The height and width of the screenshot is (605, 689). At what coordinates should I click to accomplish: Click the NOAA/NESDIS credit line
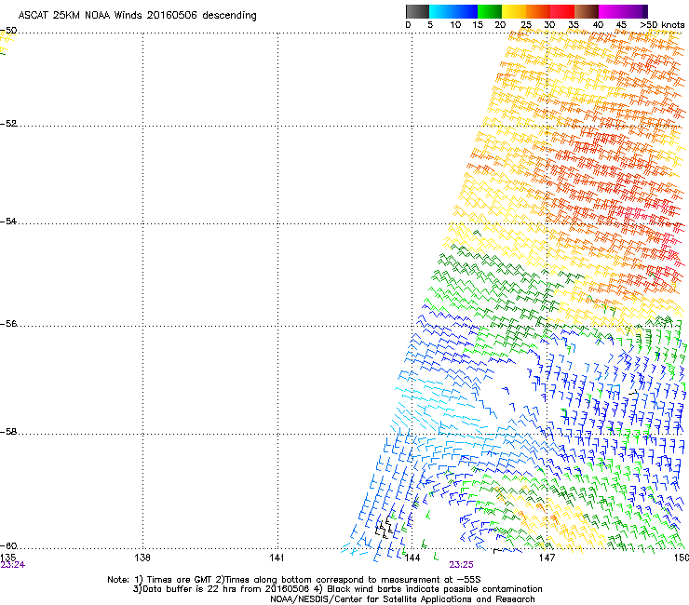click(x=402, y=598)
